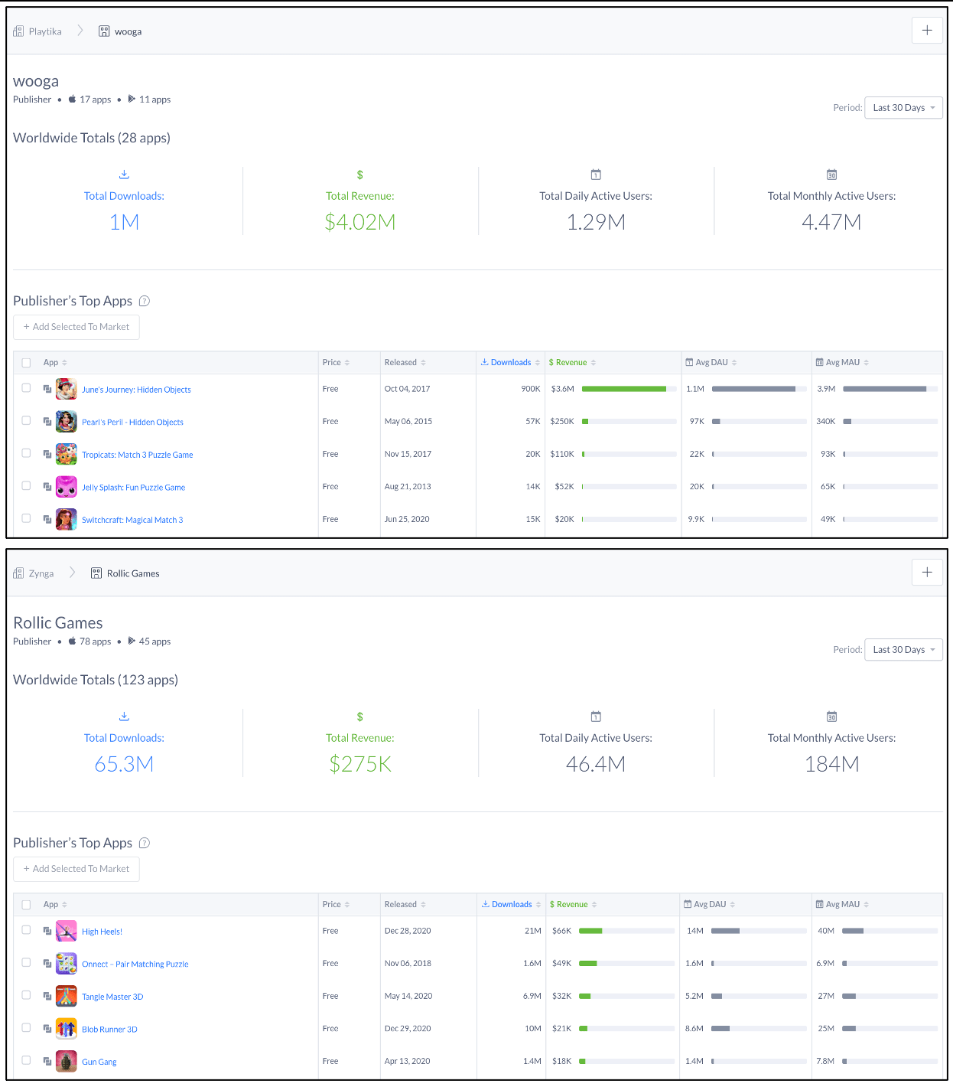
Task: Tick checkbox for June's Journey row
Action: tap(26, 388)
